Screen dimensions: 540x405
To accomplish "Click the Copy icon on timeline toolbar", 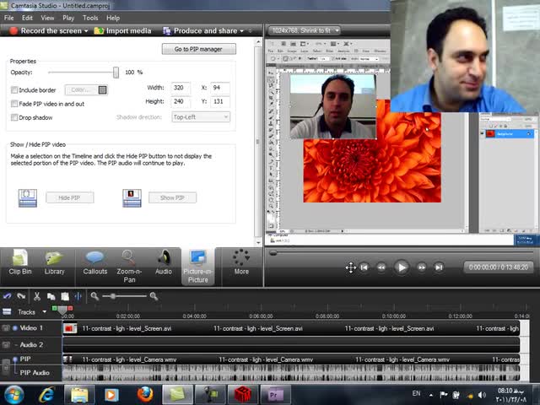I will pos(51,296).
